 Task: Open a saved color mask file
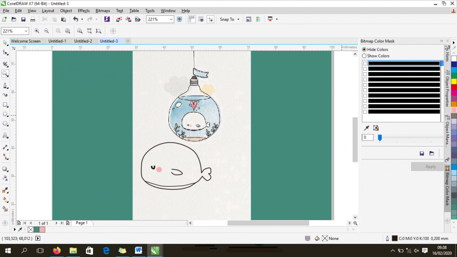coord(432,153)
